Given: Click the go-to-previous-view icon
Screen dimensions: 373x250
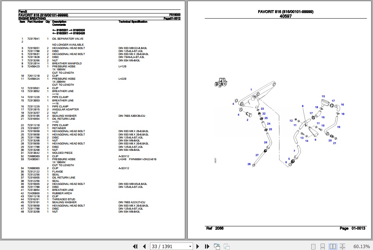Looking at the screenshot, I should pyautogui.click(x=217, y=246).
